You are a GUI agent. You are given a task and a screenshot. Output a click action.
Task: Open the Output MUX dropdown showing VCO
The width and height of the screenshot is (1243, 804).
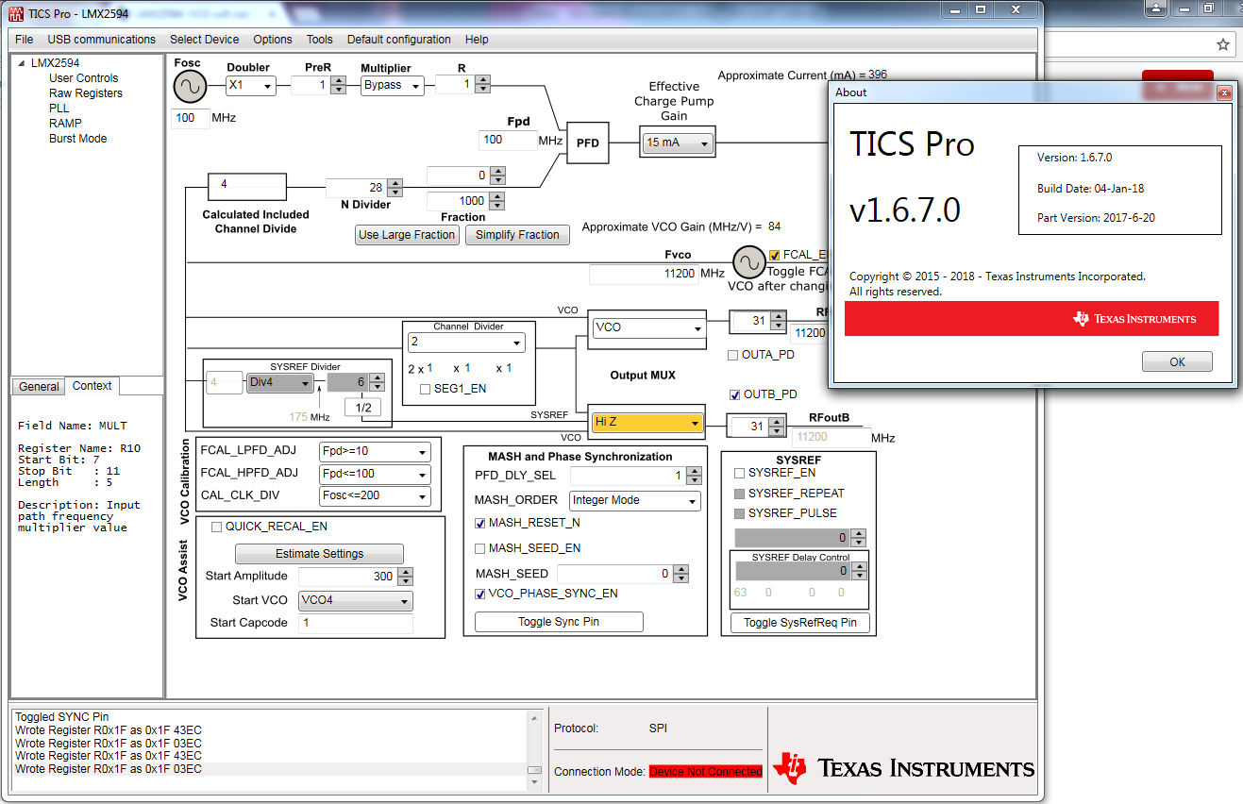click(648, 327)
